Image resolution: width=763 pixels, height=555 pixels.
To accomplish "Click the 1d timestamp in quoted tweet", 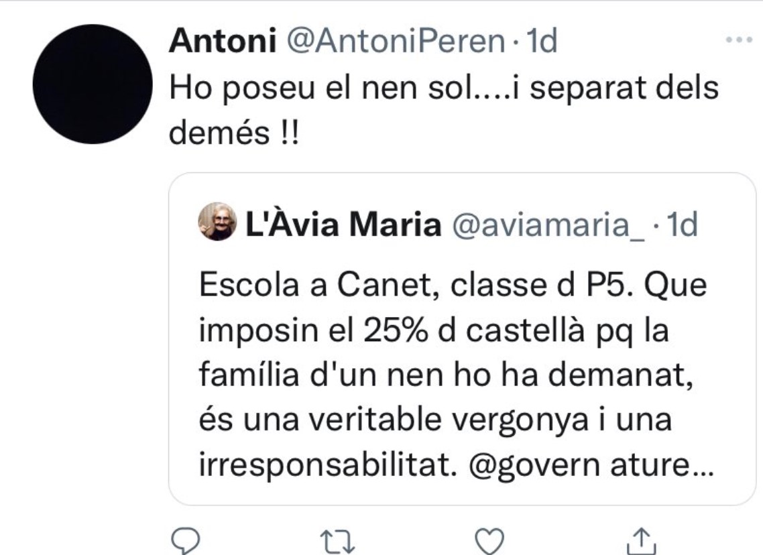I will click(x=683, y=226).
